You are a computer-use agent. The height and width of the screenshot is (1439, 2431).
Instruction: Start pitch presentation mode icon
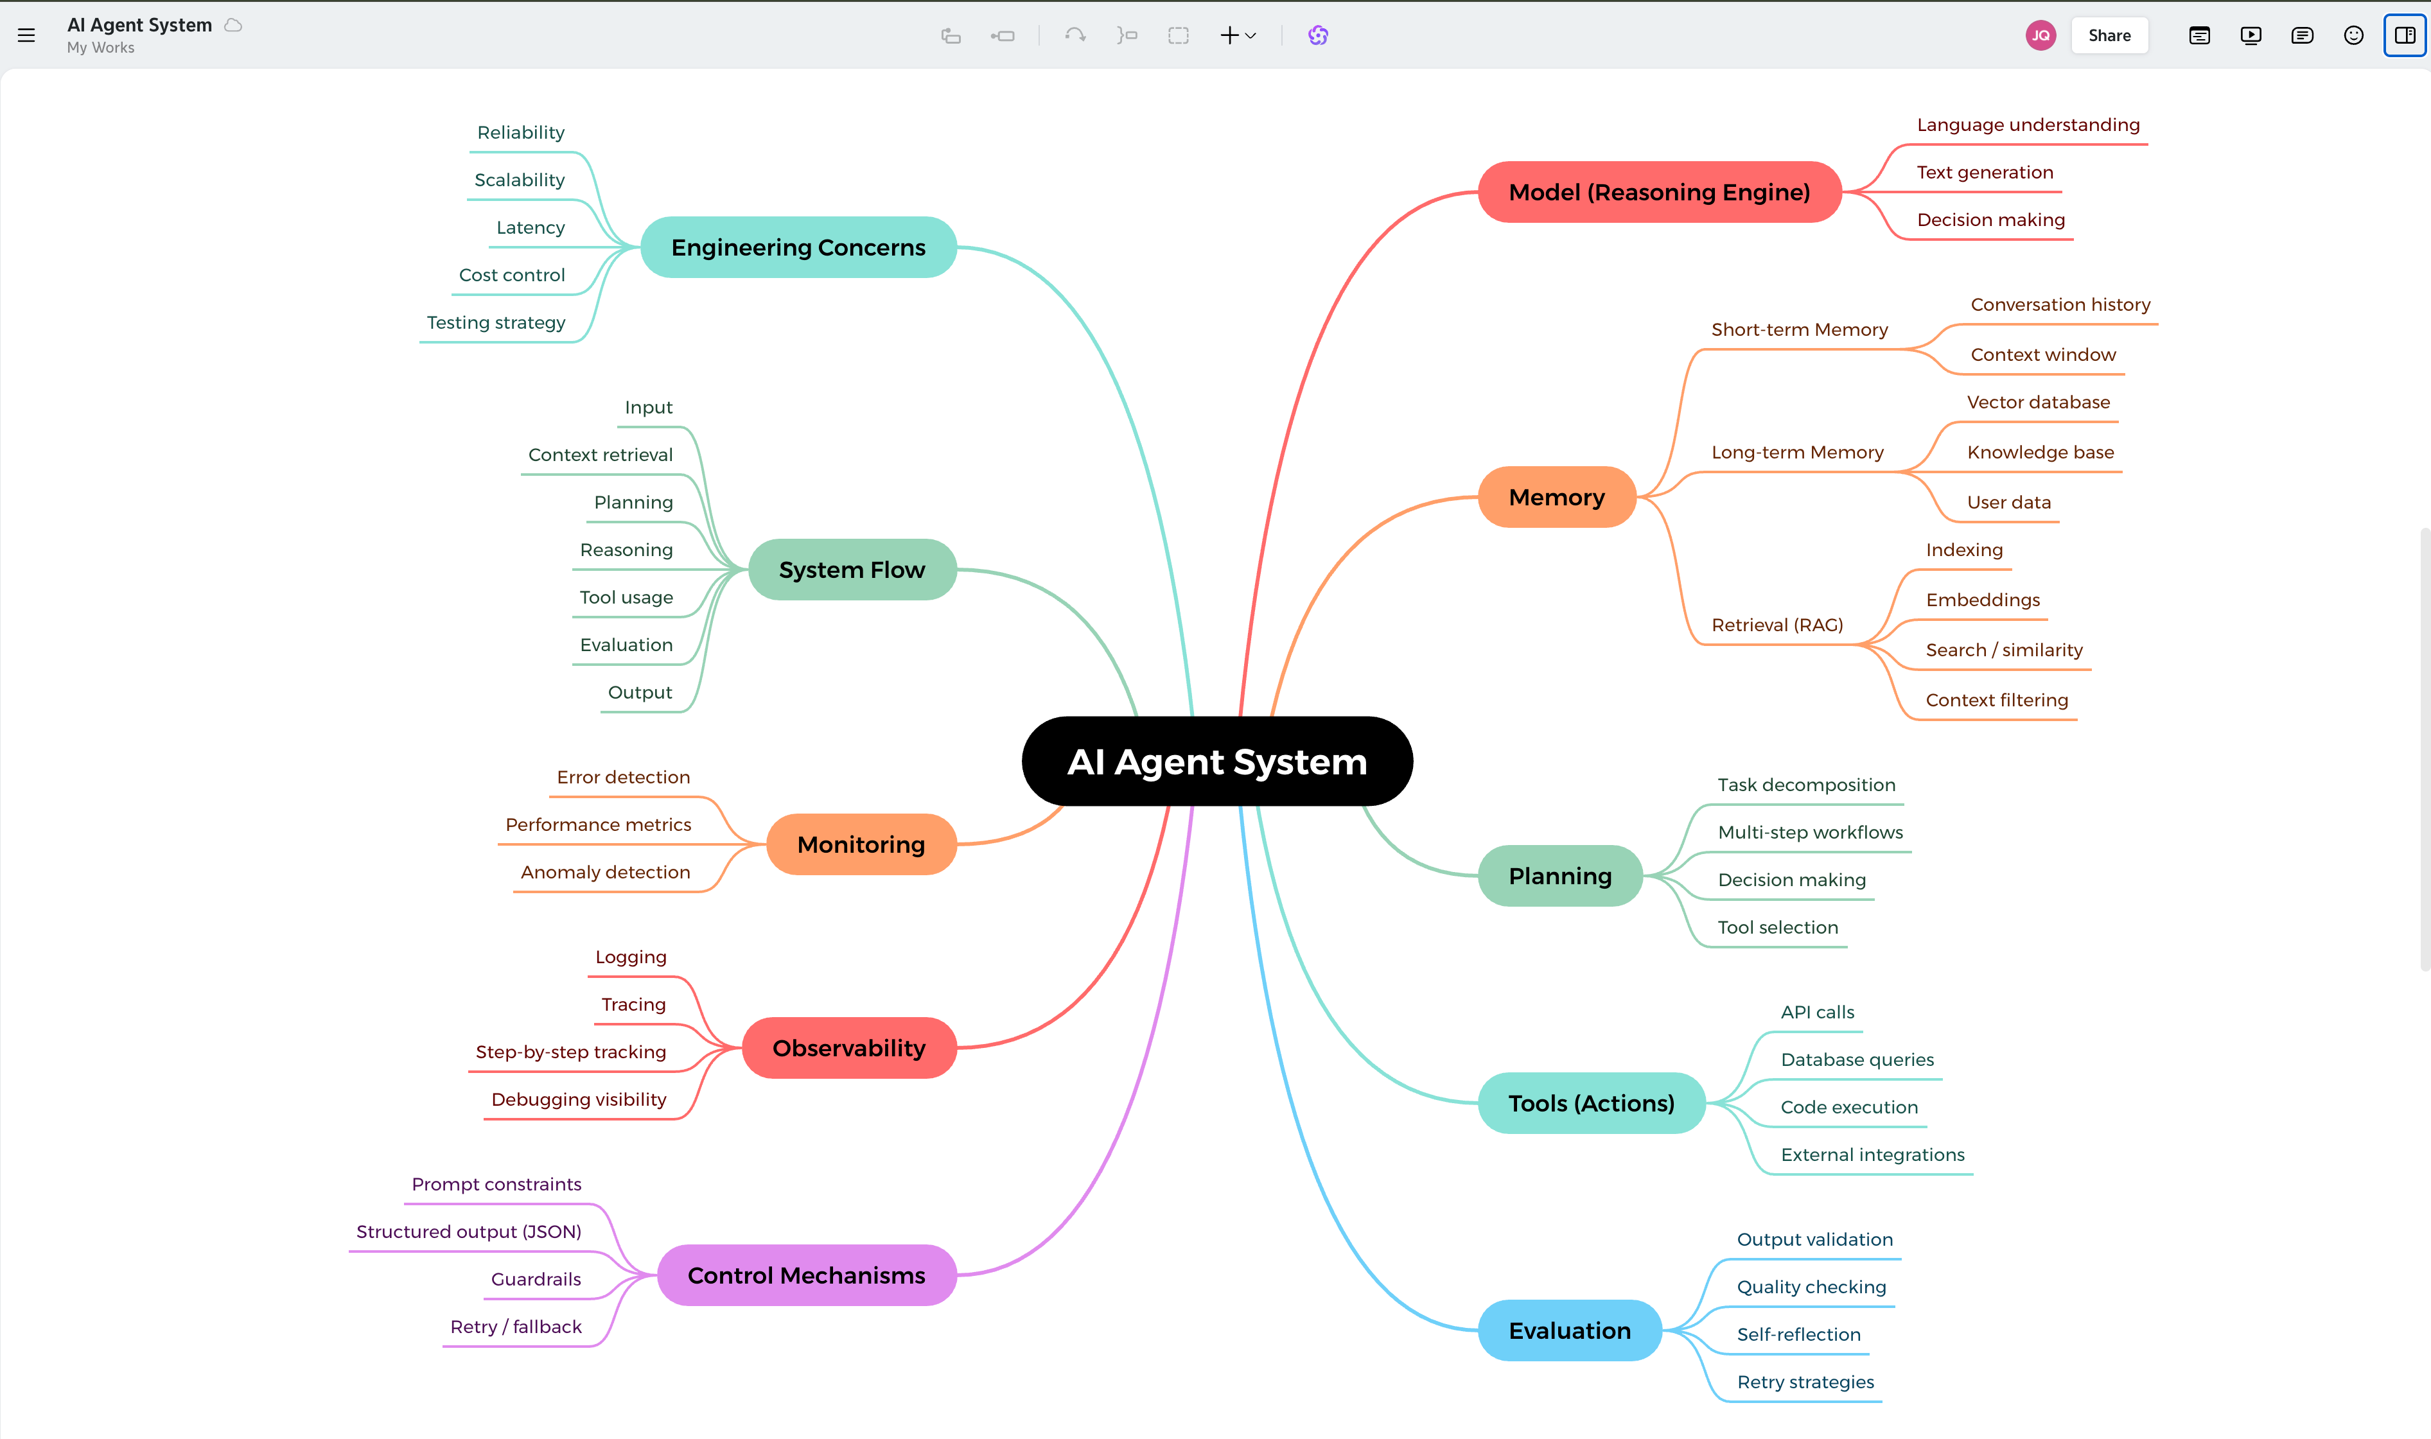tap(2251, 36)
